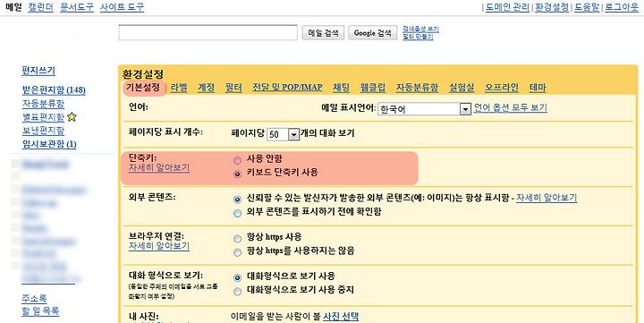Click the Google 검색 button

coord(373,33)
